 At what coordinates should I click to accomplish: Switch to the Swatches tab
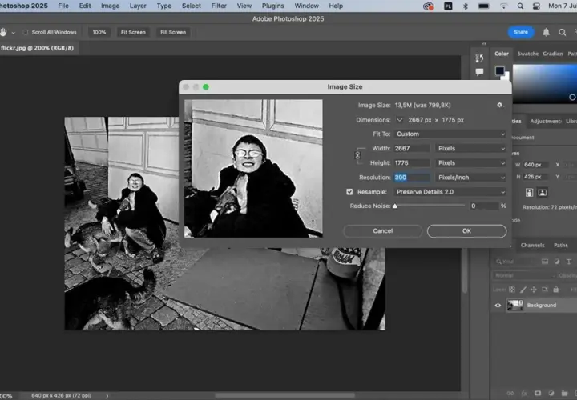[527, 54]
